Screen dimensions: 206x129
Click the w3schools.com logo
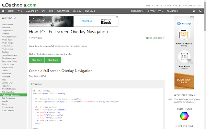[19, 5]
